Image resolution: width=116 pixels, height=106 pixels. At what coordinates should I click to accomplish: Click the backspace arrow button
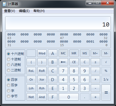[x=63, y=62]
